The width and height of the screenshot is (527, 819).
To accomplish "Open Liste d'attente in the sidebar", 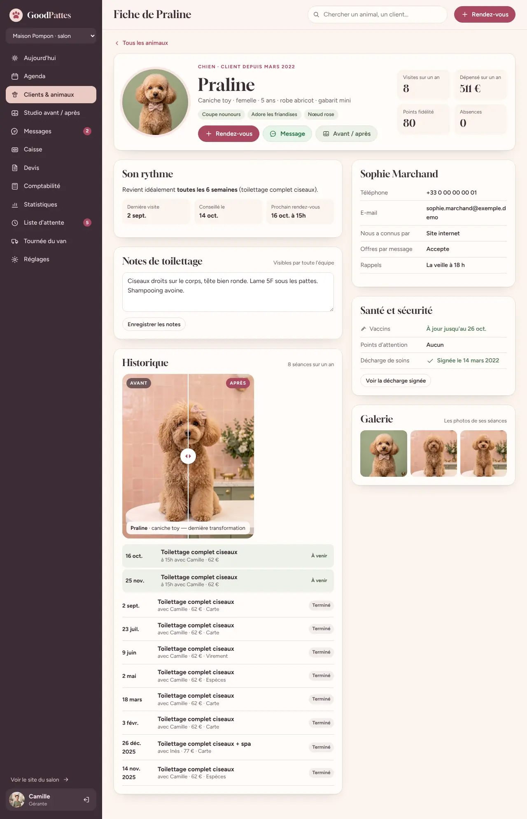I will (51, 223).
